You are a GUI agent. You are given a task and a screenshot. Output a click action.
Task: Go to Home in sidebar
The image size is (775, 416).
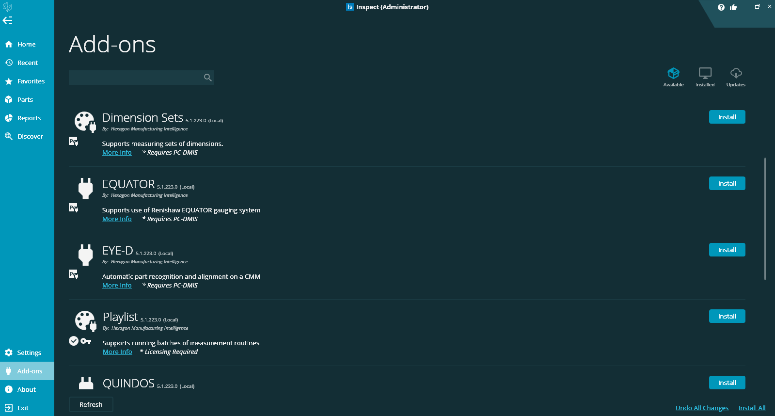coord(26,44)
